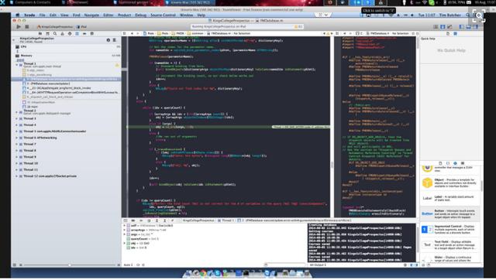The width and height of the screenshot is (496, 280).
Task: Click the Run (play) button in Xcode toolbar
Action: tap(19, 27)
